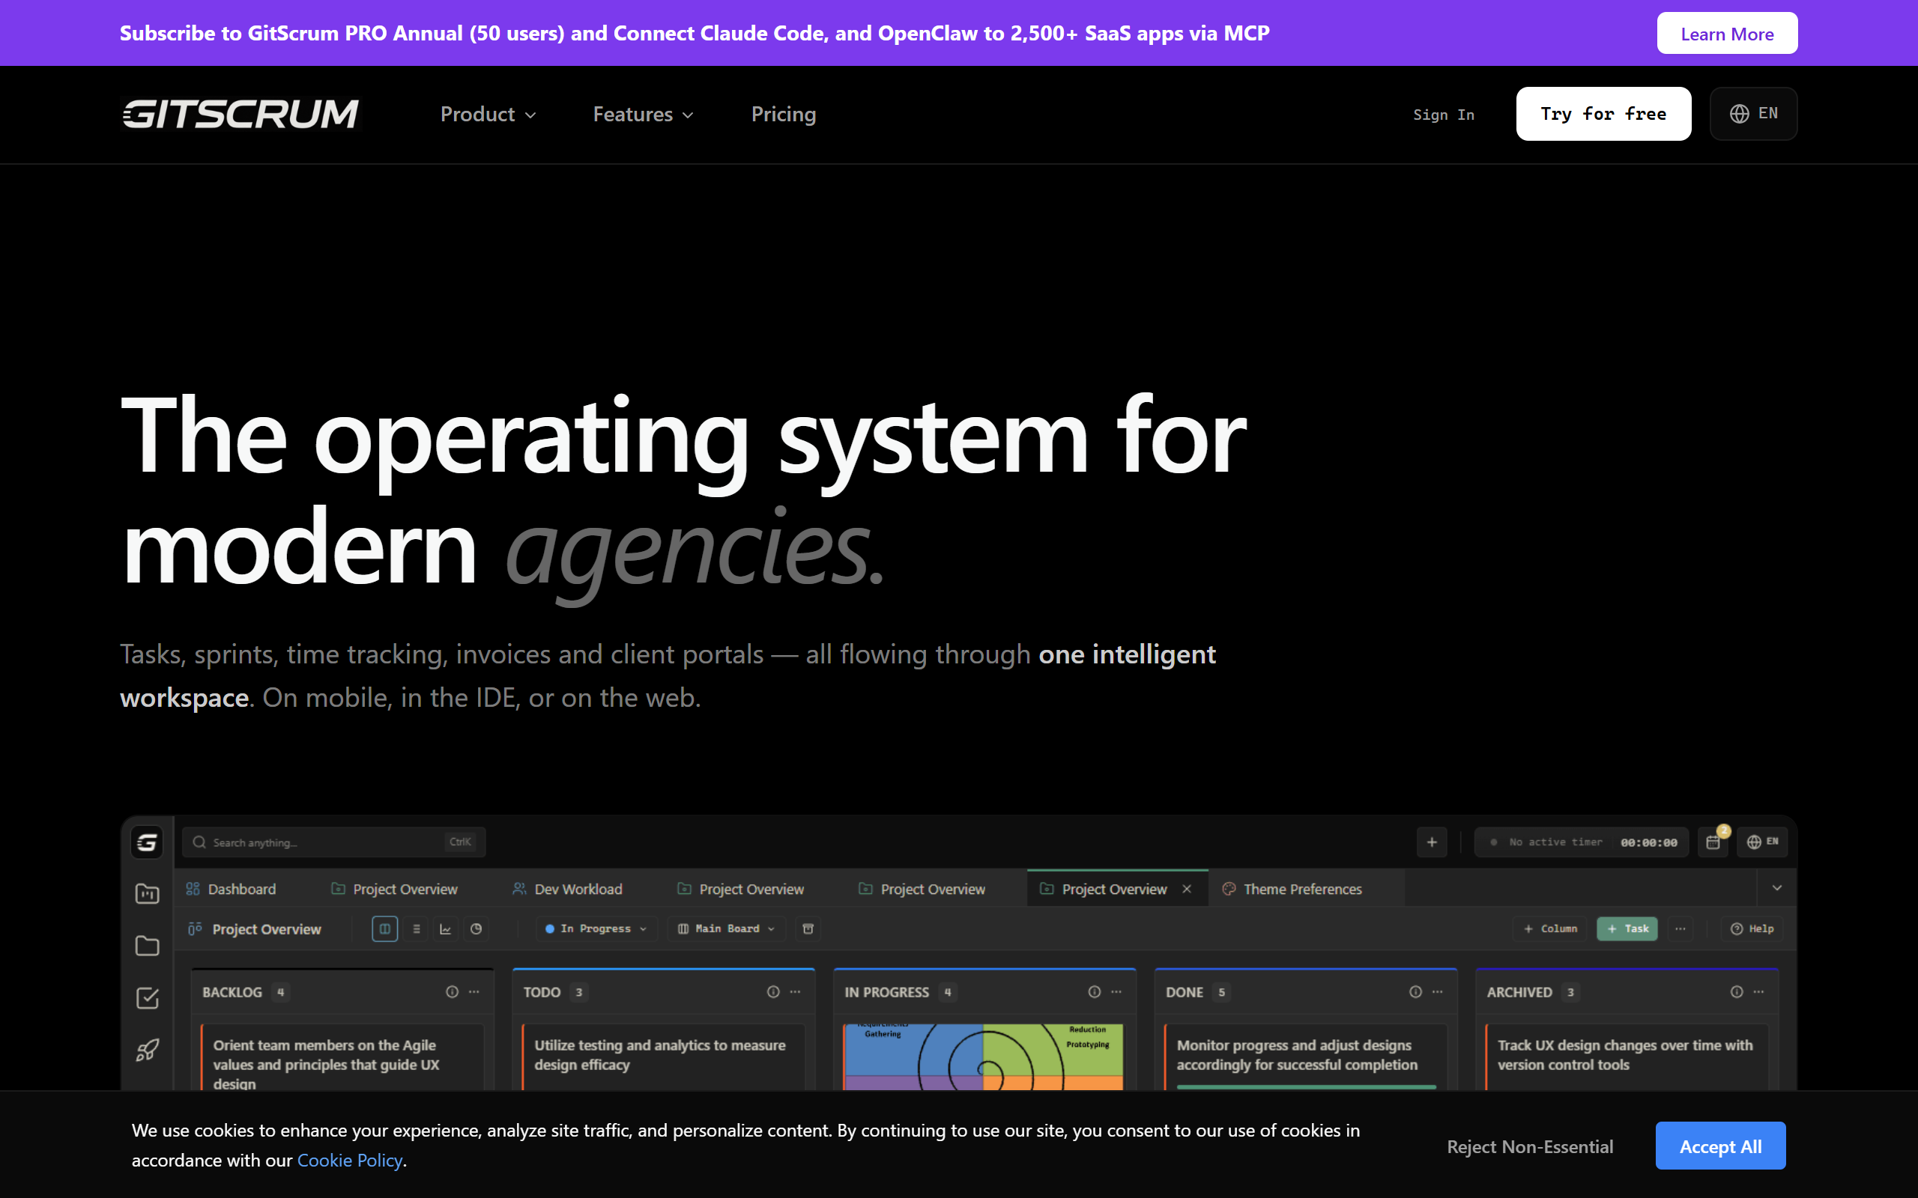Click the add Column button
The width and height of the screenshot is (1918, 1198).
(x=1549, y=928)
